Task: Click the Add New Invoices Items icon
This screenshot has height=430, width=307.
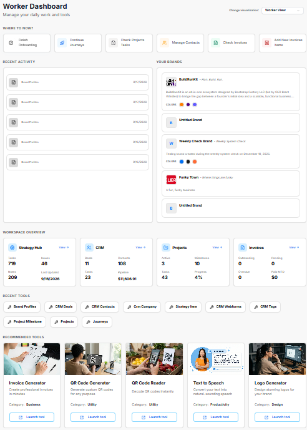Action: [266, 43]
